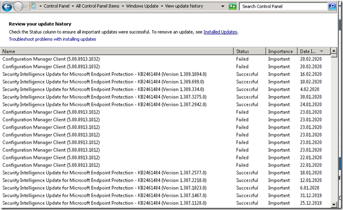Click the scrollbar up arrow
This screenshot has height=210, width=343.
coord(334,51)
